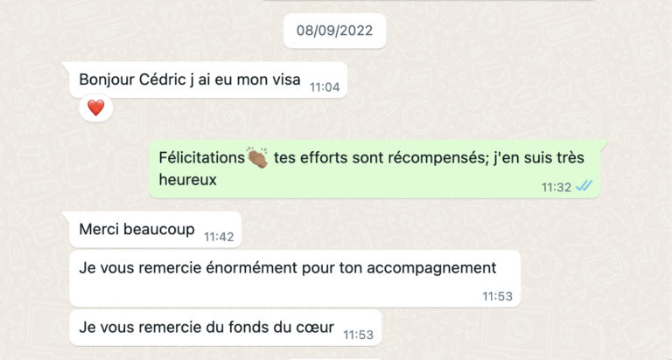The height and width of the screenshot is (360, 672).
Task: Click the 08/09/2022 date chip
Action: point(334,31)
